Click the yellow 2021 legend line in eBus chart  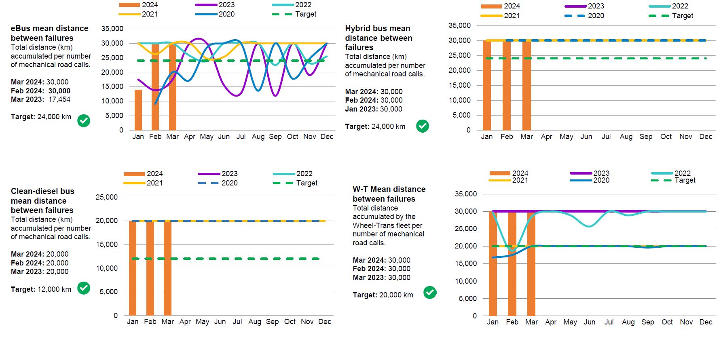pyautogui.click(x=129, y=14)
